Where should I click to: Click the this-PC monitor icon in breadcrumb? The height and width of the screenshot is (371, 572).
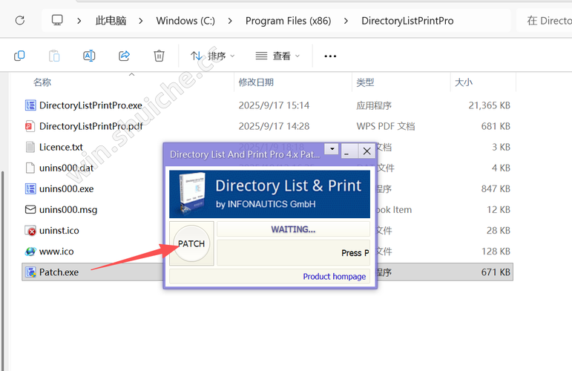pos(58,21)
